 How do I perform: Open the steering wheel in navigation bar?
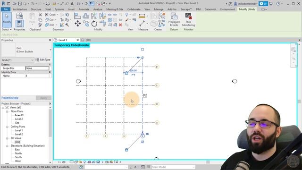(294, 49)
